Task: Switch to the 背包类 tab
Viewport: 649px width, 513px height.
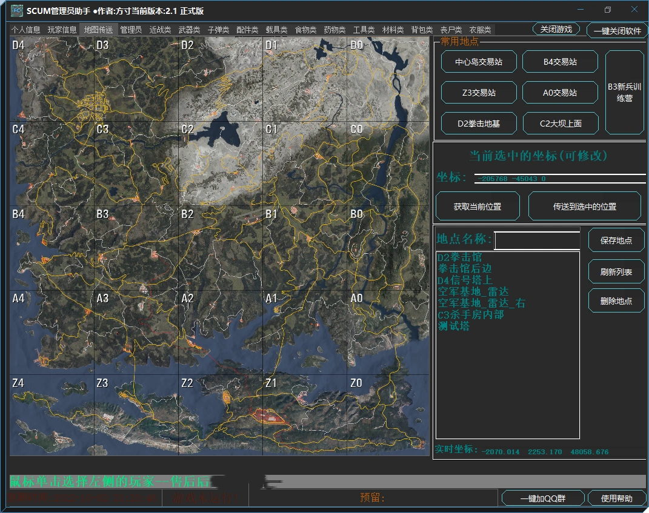Action: (422, 30)
